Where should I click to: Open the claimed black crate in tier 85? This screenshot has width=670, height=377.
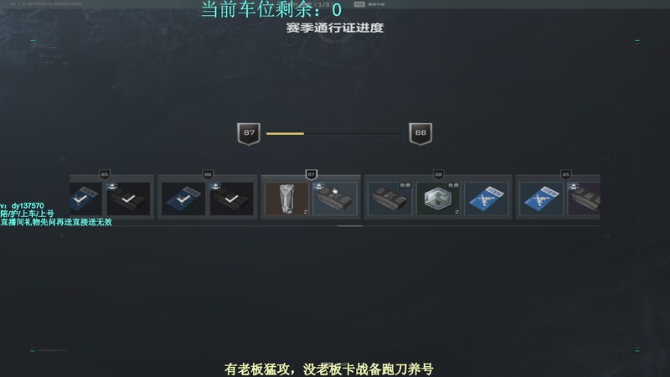point(128,199)
